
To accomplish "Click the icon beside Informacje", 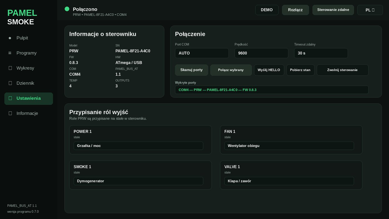I will [x=10, y=113].
